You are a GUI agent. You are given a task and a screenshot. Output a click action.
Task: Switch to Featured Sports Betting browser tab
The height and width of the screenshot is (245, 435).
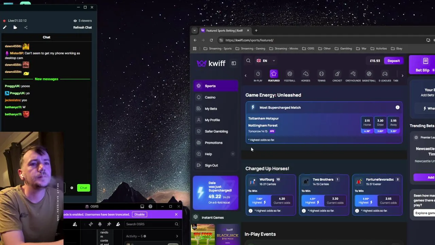pos(225,31)
